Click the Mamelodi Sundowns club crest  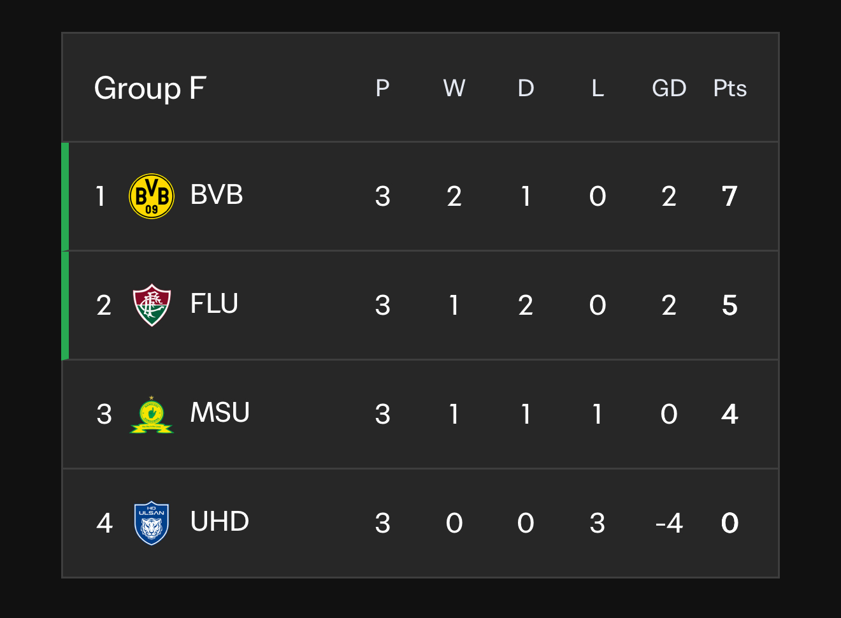pyautogui.click(x=152, y=414)
